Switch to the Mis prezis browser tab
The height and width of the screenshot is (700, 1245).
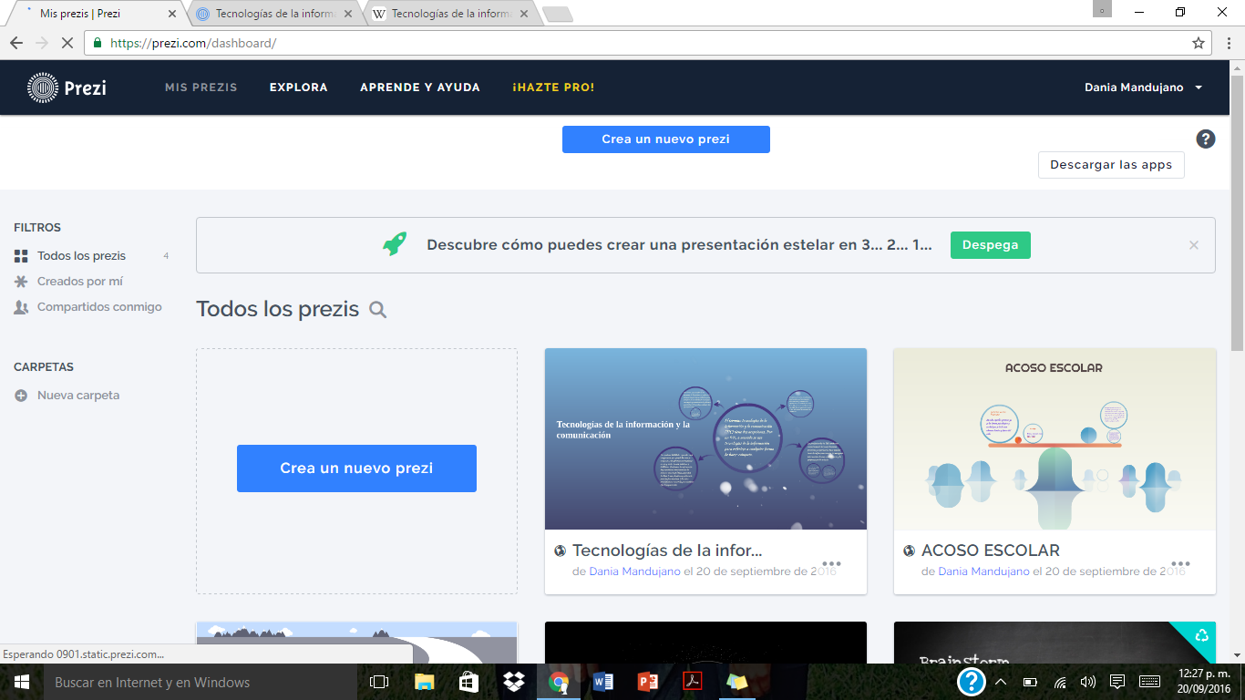tap(98, 14)
